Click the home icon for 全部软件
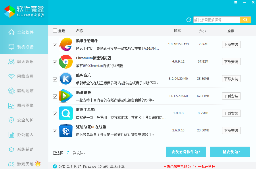256x169 pixels. pos(11,32)
